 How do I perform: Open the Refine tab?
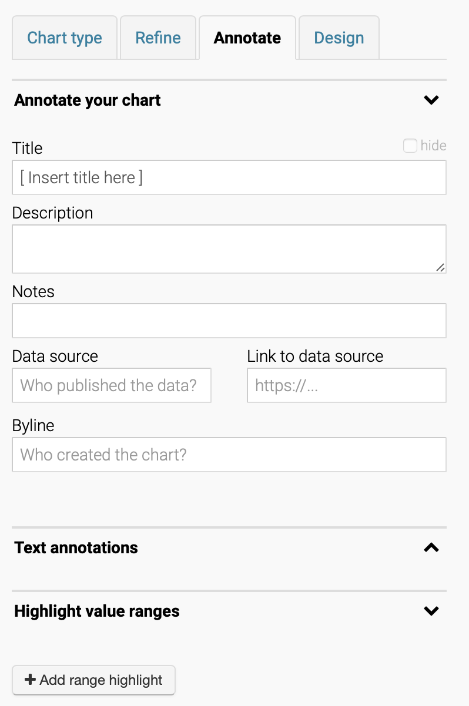click(158, 38)
